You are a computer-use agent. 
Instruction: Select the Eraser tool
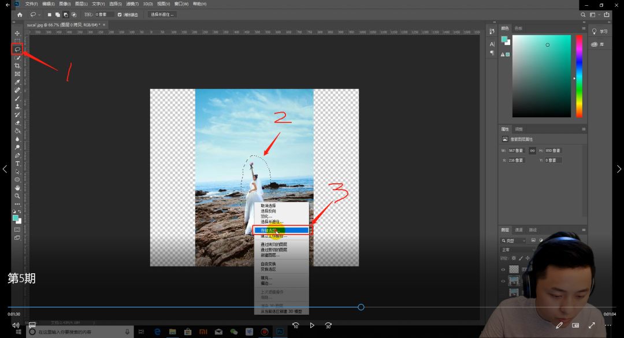[x=17, y=123]
